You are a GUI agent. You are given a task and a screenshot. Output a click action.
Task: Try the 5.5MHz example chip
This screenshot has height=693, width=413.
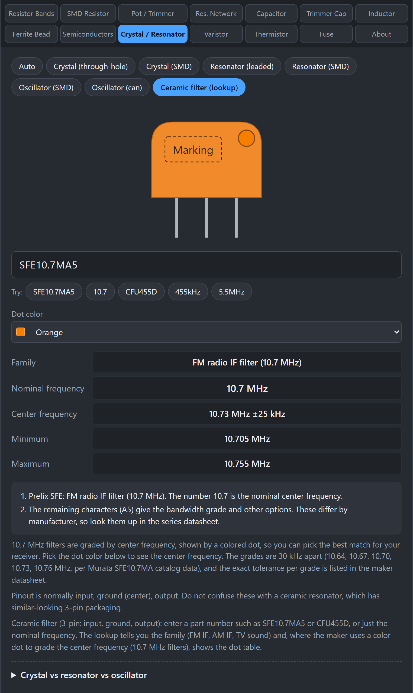click(x=231, y=292)
